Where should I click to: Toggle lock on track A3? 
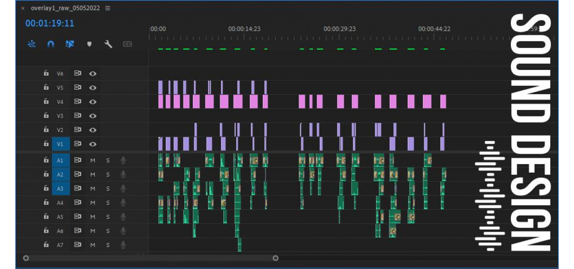tap(46, 188)
